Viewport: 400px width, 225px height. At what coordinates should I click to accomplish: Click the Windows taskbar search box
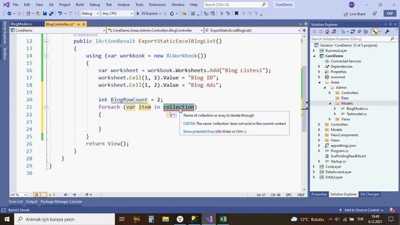tap(64, 219)
